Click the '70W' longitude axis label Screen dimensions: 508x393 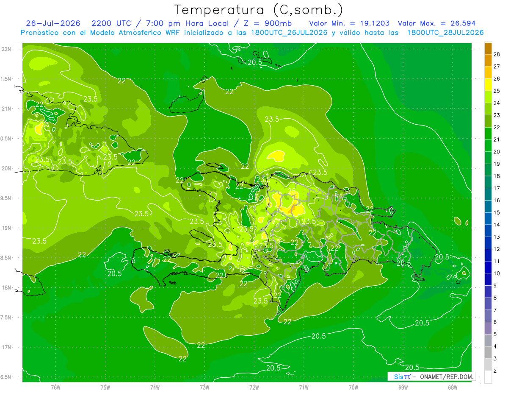pos(353,387)
